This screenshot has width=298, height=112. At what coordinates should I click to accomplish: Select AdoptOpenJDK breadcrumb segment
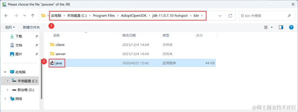coord(134,16)
